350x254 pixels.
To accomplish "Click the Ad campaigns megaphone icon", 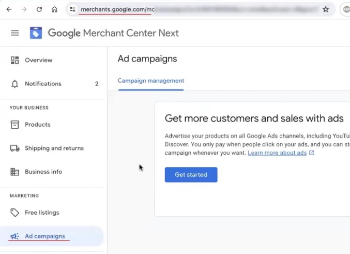I will [x=15, y=236].
